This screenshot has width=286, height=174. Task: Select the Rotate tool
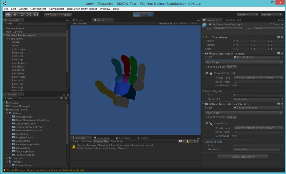(22, 15)
